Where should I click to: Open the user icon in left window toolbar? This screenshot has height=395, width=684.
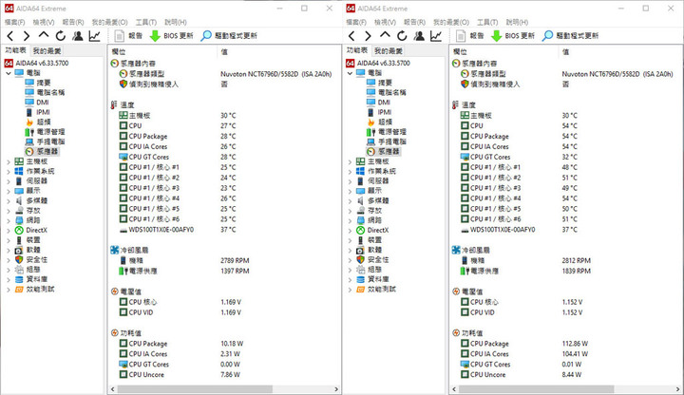click(x=78, y=36)
